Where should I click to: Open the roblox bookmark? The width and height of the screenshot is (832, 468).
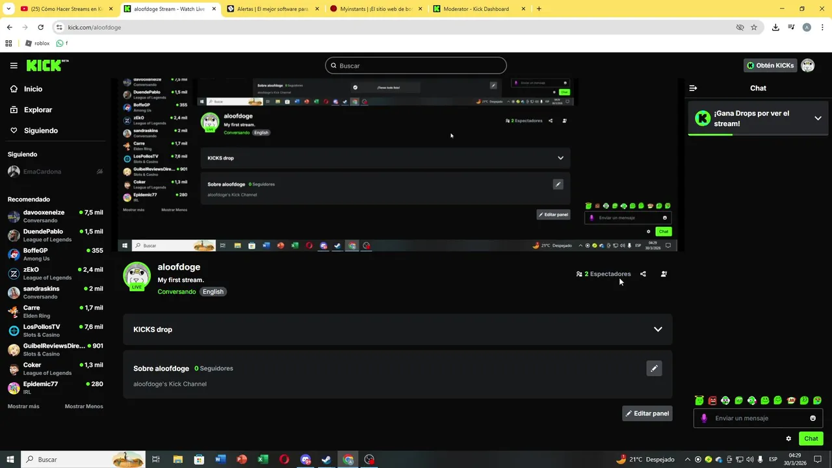36,44
